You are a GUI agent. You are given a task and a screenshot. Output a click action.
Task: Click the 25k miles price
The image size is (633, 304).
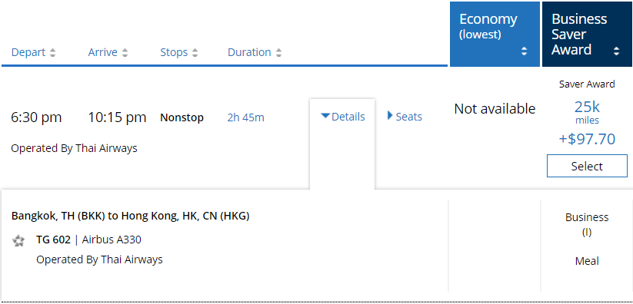(x=587, y=112)
